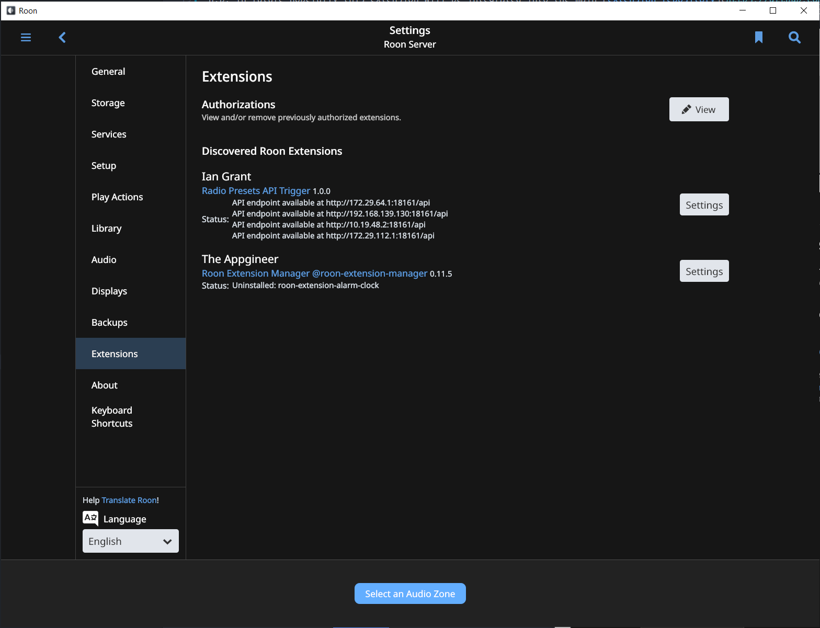
Task: Click the Authorizations heading
Action: point(238,105)
